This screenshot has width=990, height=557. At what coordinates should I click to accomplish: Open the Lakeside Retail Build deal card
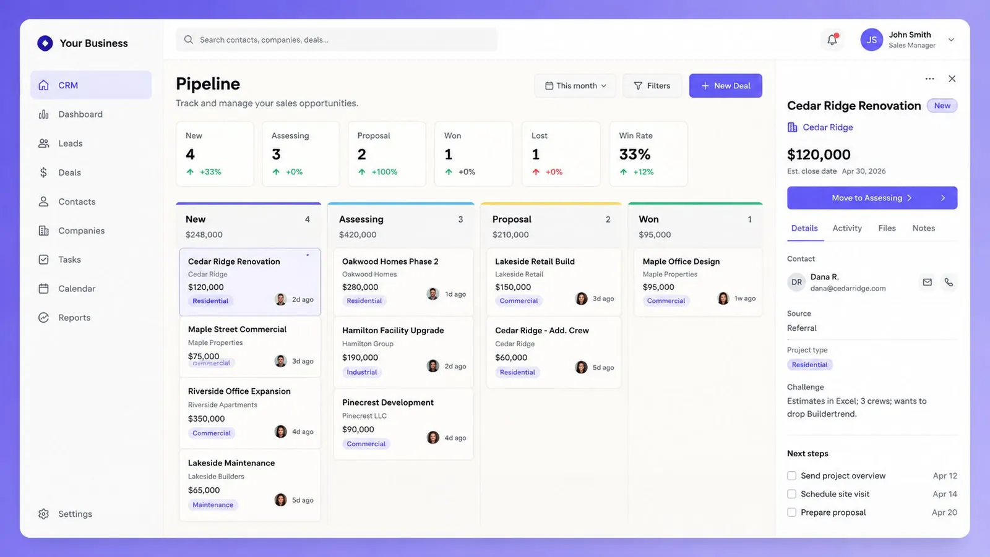tap(554, 282)
